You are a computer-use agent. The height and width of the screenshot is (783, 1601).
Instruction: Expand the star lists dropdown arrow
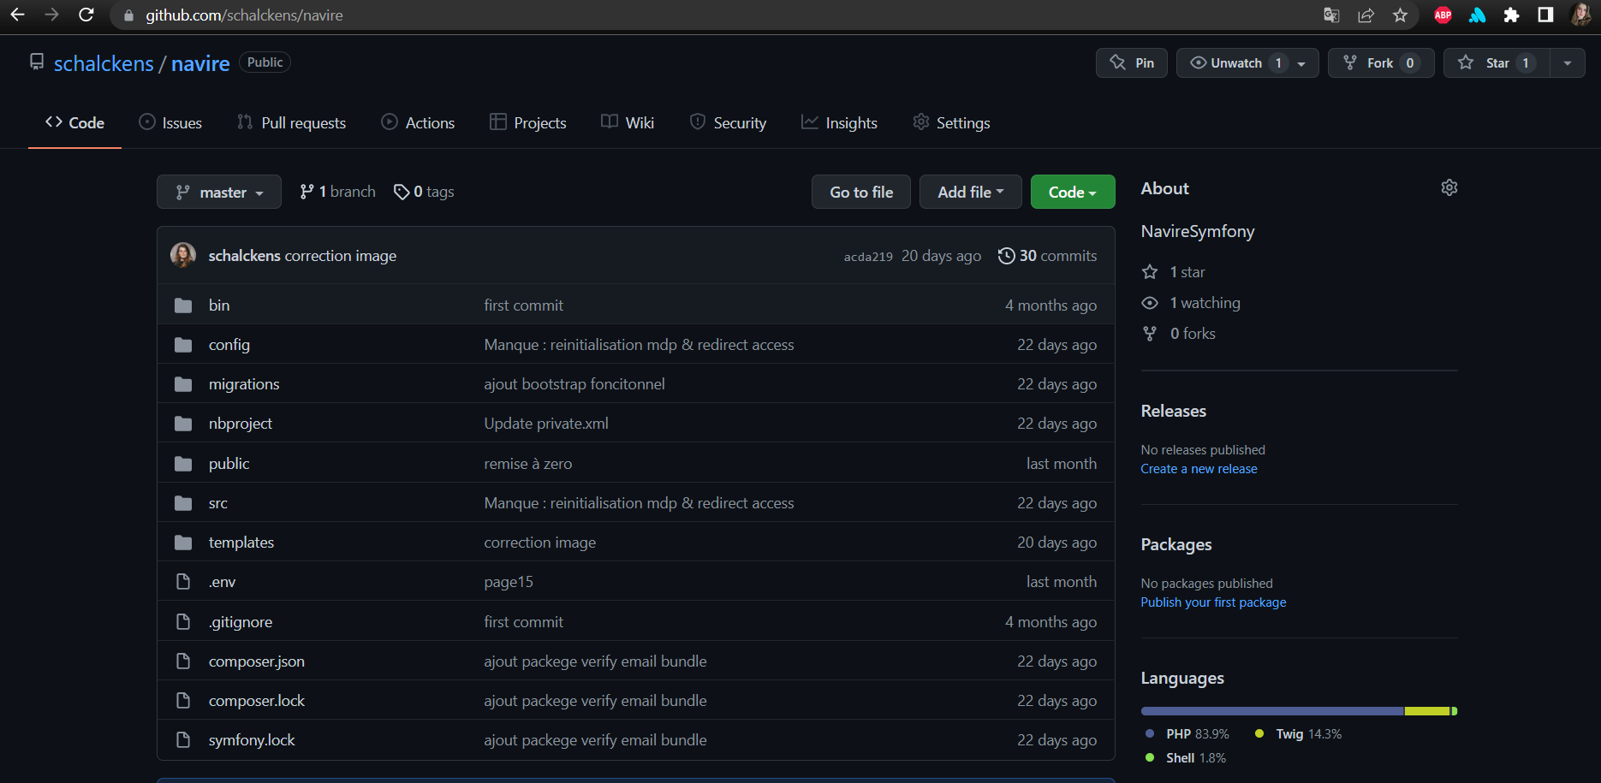pyautogui.click(x=1568, y=62)
